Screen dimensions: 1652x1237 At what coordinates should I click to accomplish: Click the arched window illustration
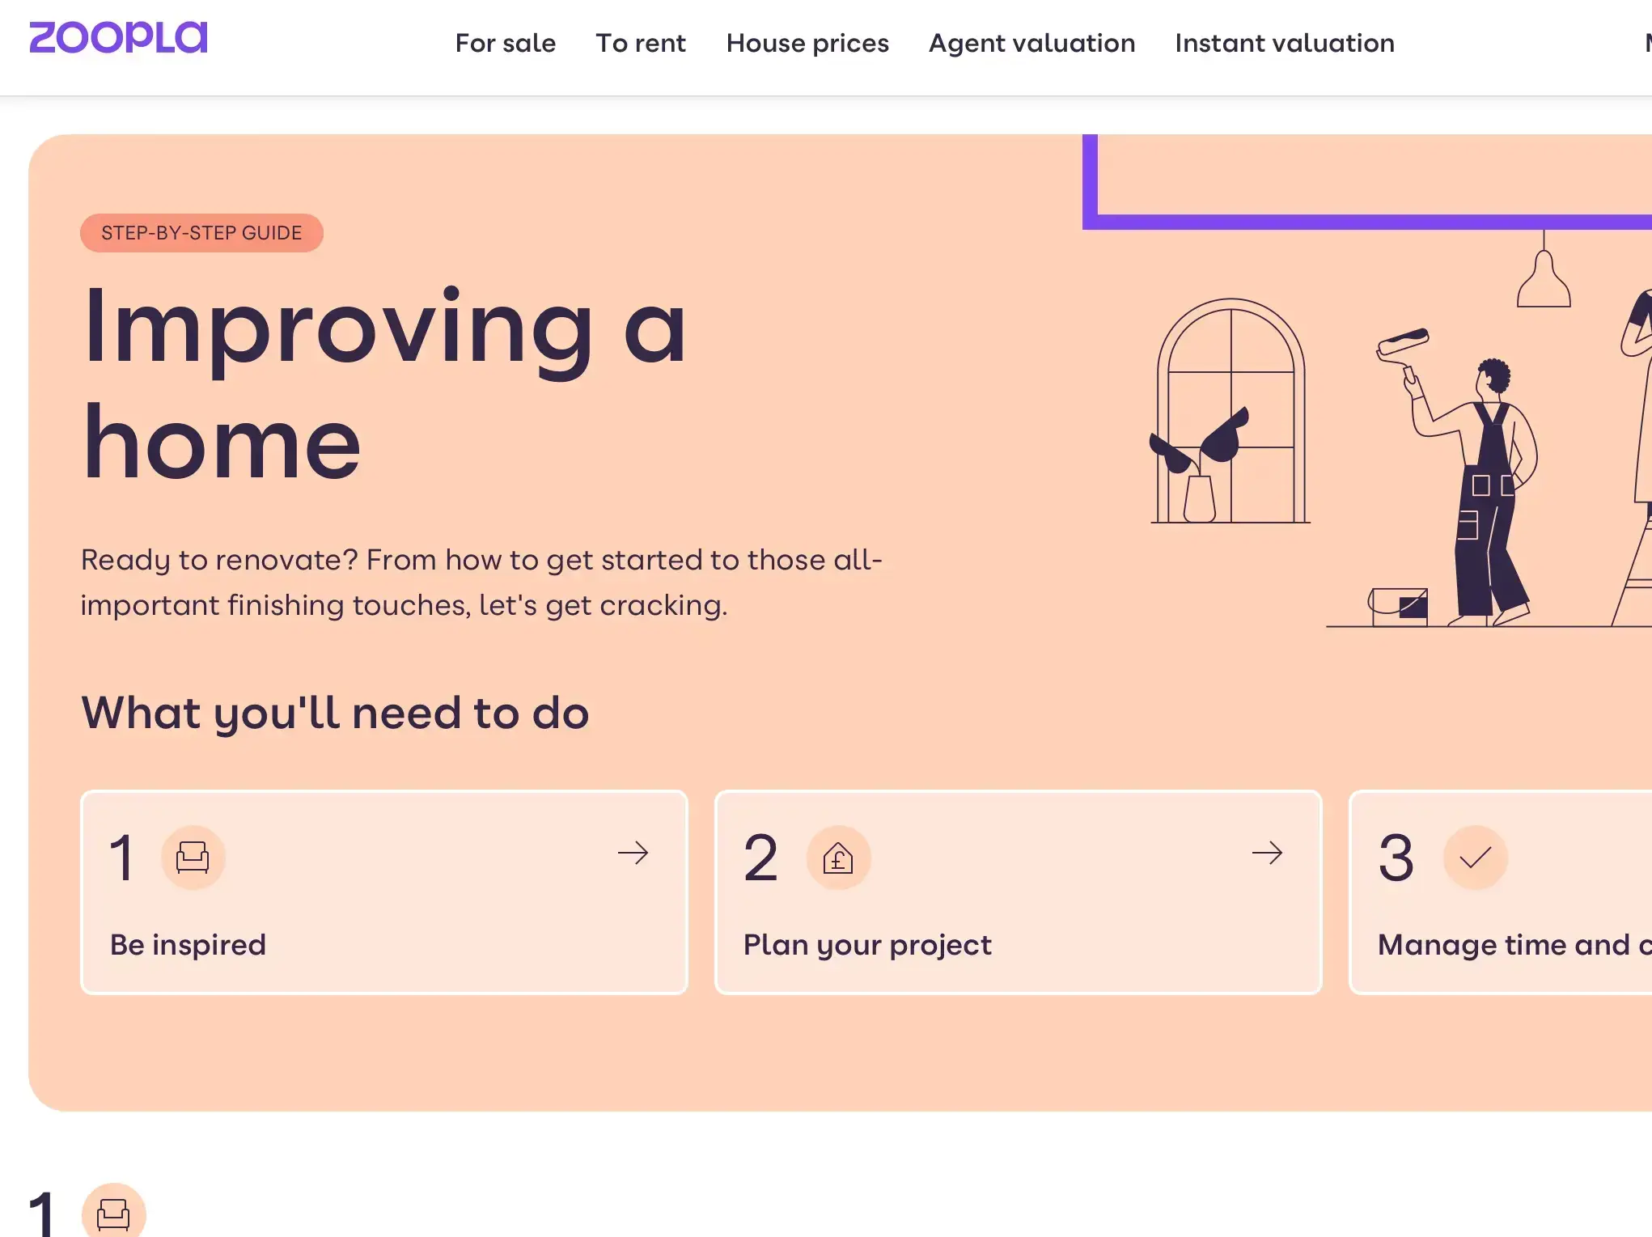(x=1231, y=411)
